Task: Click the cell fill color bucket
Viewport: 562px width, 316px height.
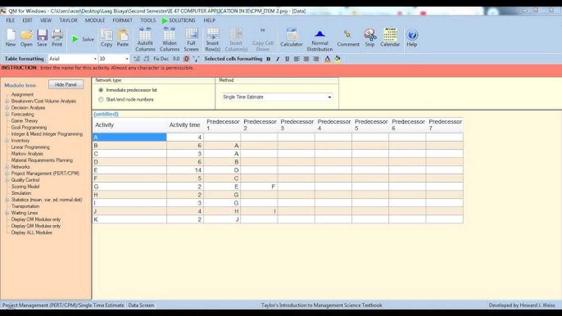Action: (x=337, y=59)
